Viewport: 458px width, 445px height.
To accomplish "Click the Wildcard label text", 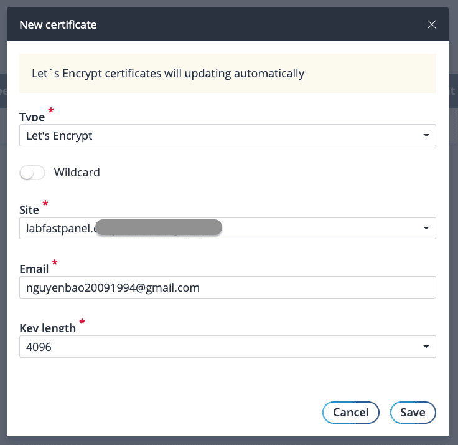I will point(77,173).
